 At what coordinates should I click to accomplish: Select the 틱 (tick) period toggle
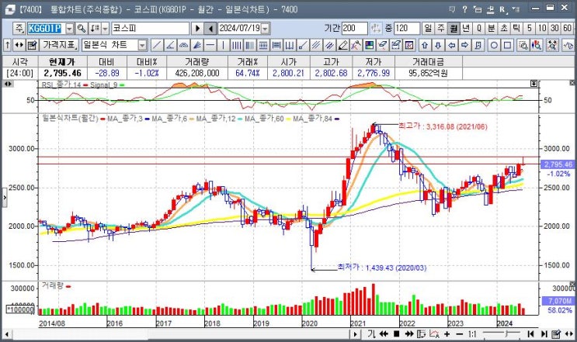coord(516,28)
